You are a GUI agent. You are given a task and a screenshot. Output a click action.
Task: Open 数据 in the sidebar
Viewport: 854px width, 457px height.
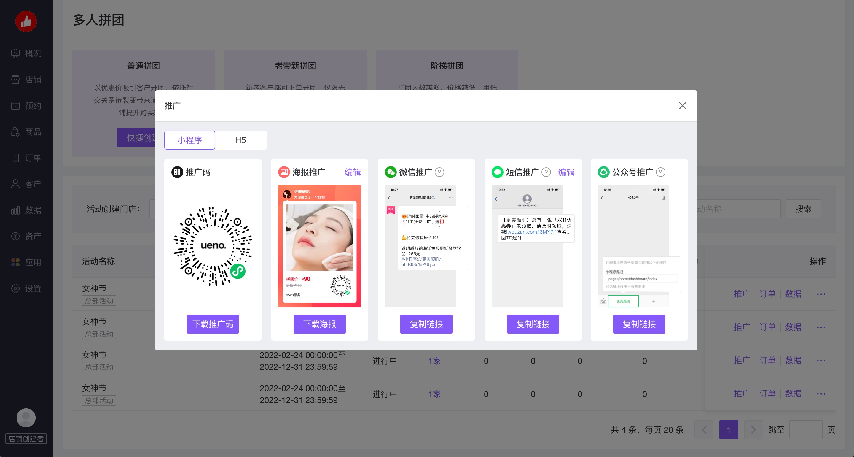click(26, 210)
